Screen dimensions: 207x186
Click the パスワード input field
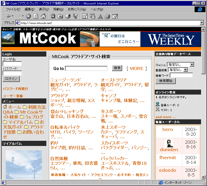coord(12,73)
